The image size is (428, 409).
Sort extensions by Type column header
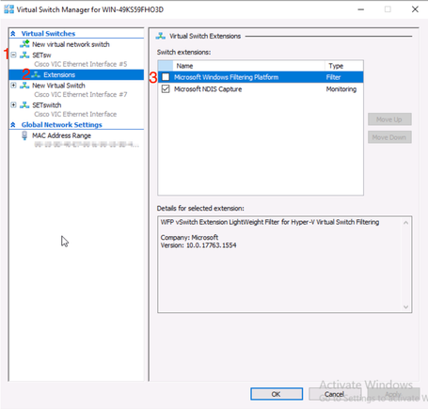(x=344, y=66)
